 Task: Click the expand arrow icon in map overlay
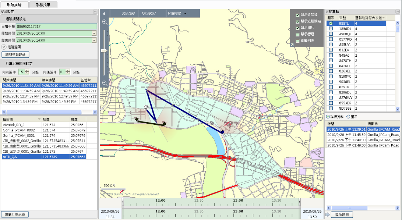coord(292,45)
